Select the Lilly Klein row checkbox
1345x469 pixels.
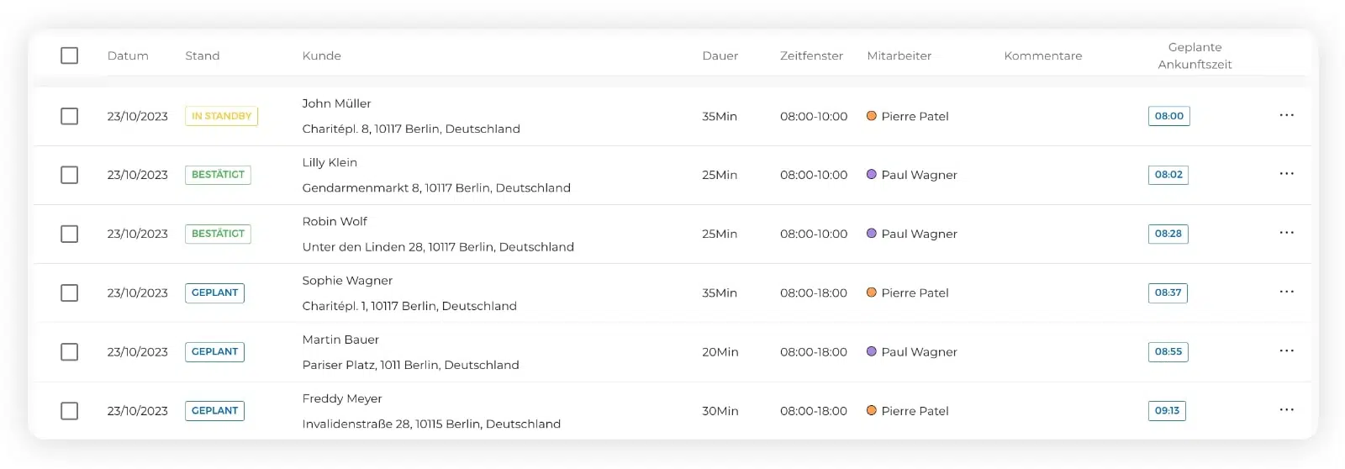click(x=70, y=175)
